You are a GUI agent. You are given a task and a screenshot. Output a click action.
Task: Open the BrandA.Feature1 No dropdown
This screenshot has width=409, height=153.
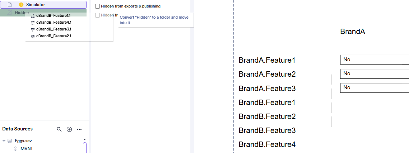coord(375,59)
